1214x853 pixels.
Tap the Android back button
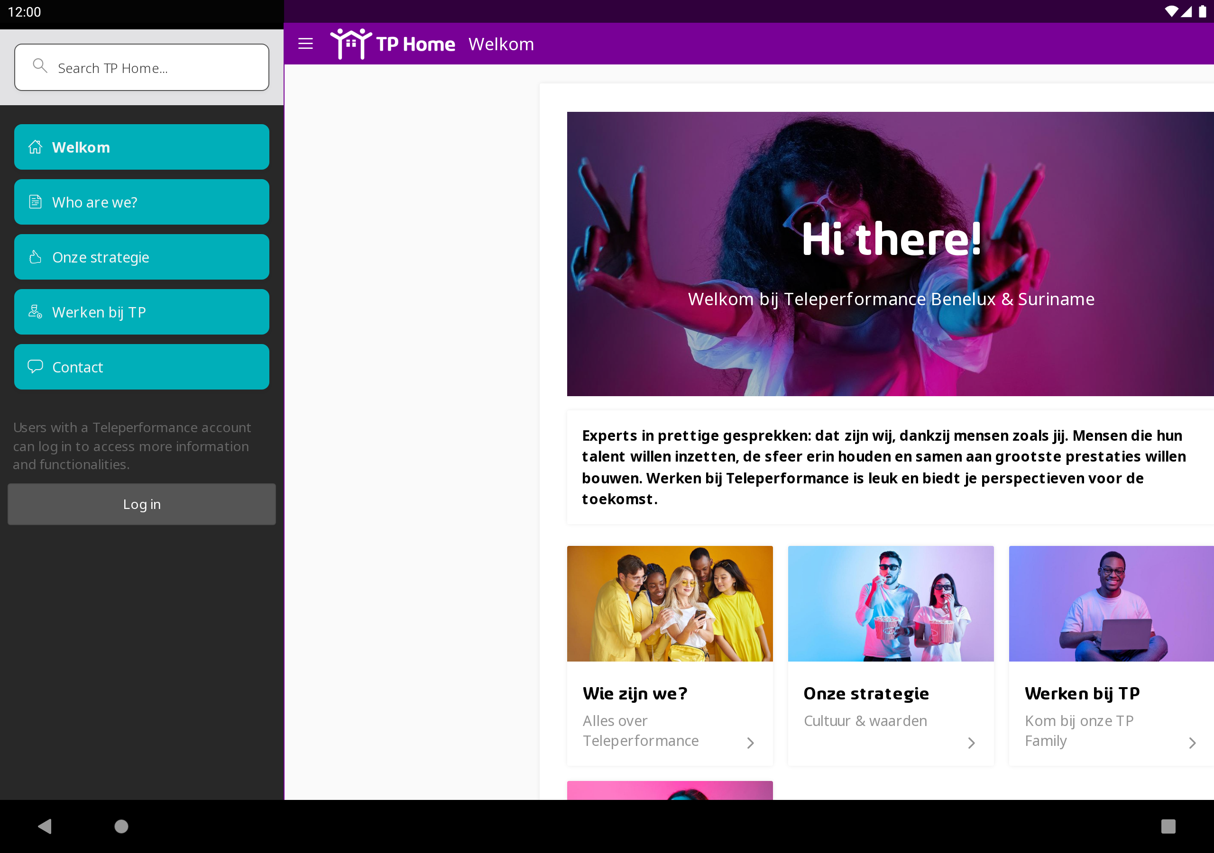click(x=45, y=826)
